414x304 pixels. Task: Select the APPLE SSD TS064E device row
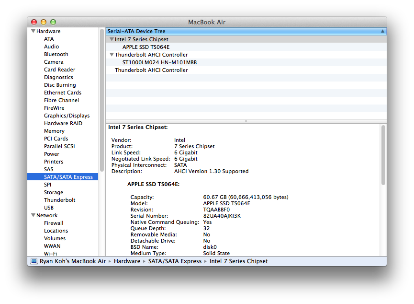(x=246, y=47)
